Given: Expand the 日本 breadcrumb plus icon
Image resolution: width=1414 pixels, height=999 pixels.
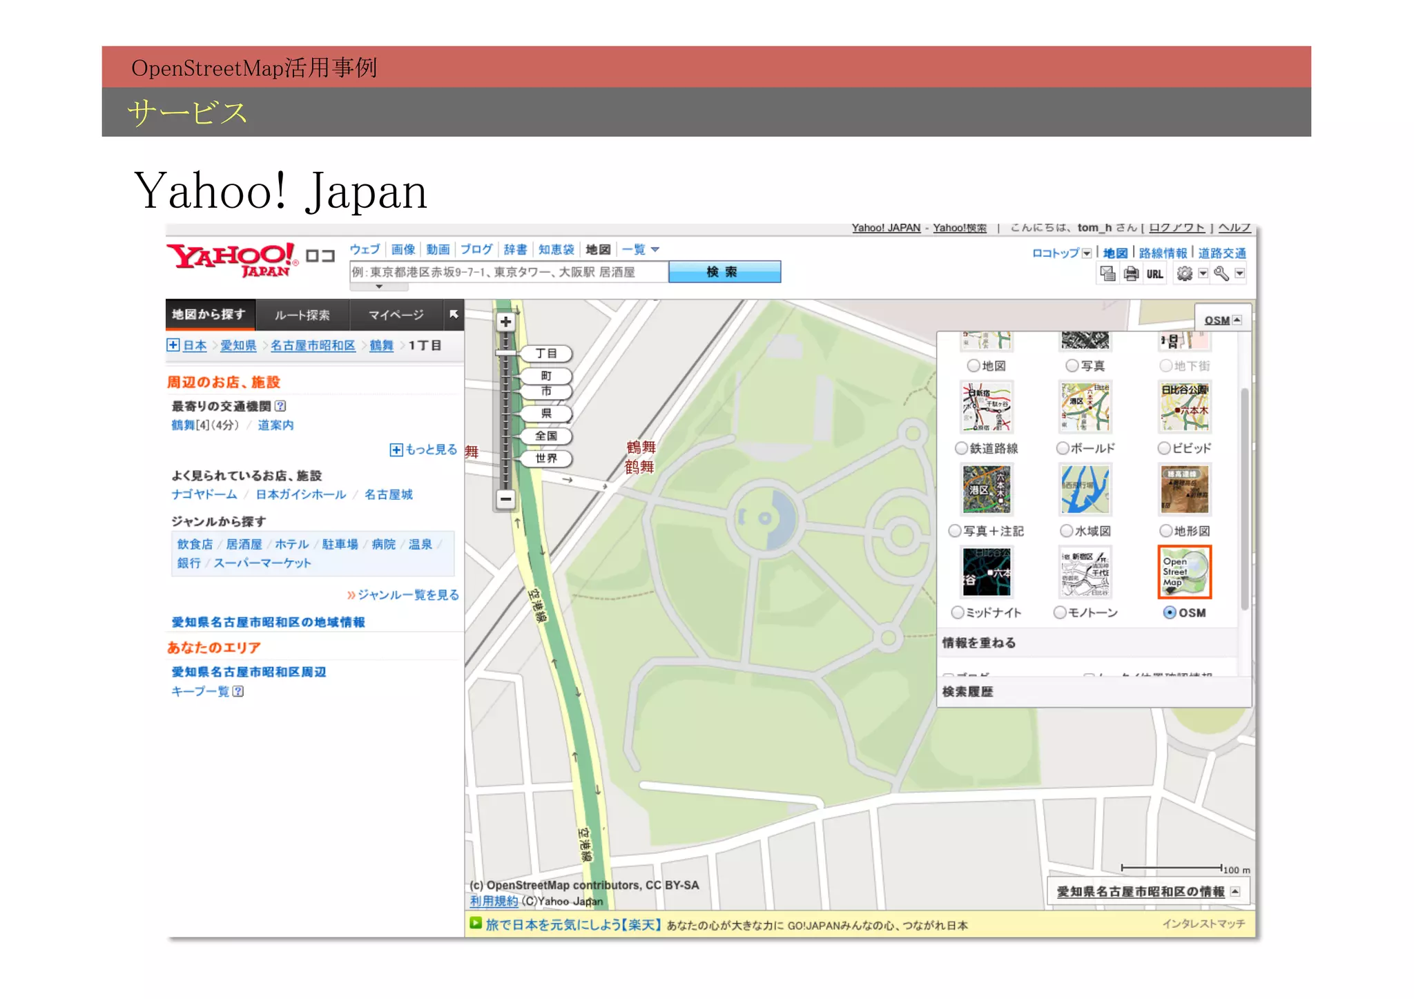Looking at the screenshot, I should pos(173,345).
